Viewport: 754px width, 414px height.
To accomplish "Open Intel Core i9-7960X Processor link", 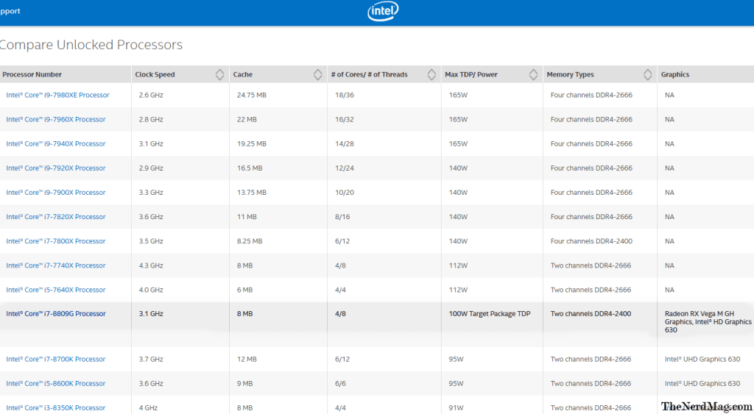I will pos(56,119).
